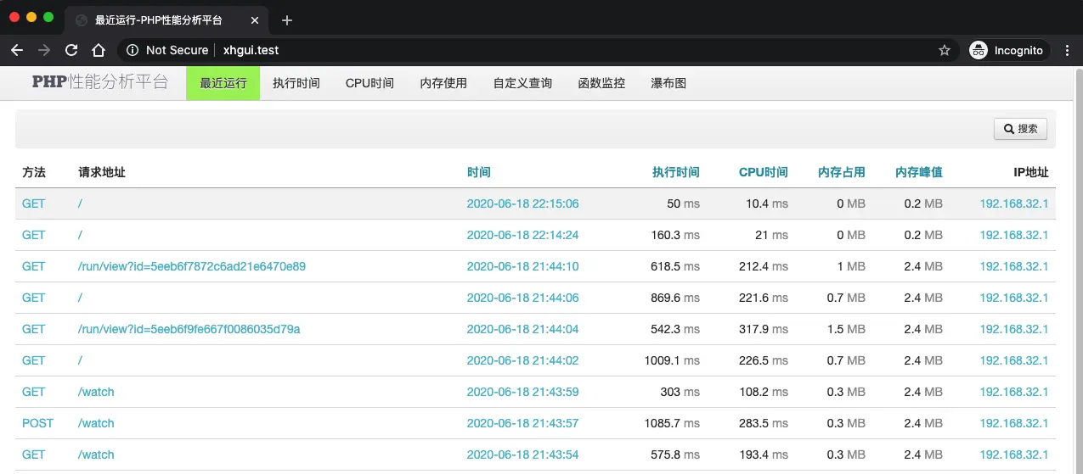The height and width of the screenshot is (474, 1083).
Task: Open the / URL link in 22:14:24 row
Action: [80, 235]
